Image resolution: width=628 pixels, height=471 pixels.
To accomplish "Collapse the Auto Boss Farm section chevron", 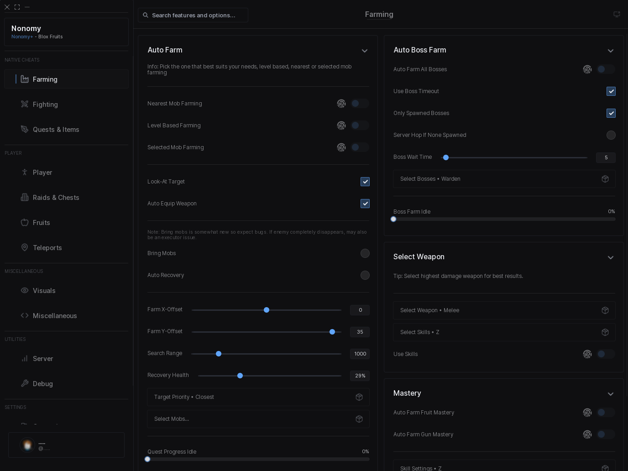I will [x=611, y=51].
